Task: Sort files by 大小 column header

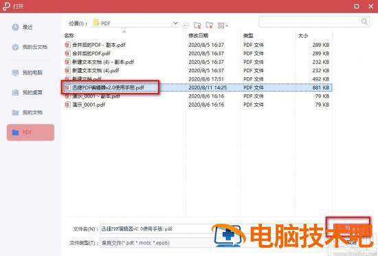Action: point(303,36)
